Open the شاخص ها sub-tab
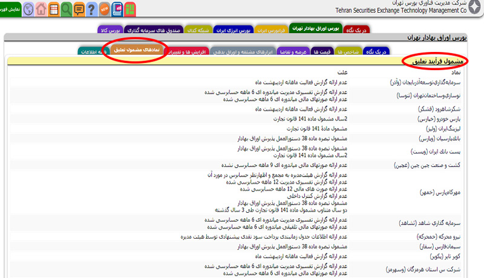Image resolution: width=484 pixels, height=278 pixels. [x=348, y=51]
